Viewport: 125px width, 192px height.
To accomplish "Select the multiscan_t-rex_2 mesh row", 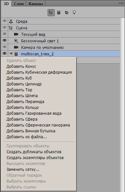I will click(64, 54).
